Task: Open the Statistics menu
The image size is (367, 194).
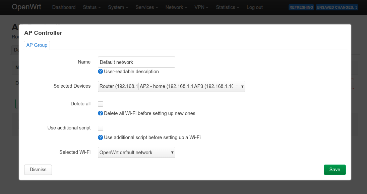Action: pyautogui.click(x=227, y=7)
